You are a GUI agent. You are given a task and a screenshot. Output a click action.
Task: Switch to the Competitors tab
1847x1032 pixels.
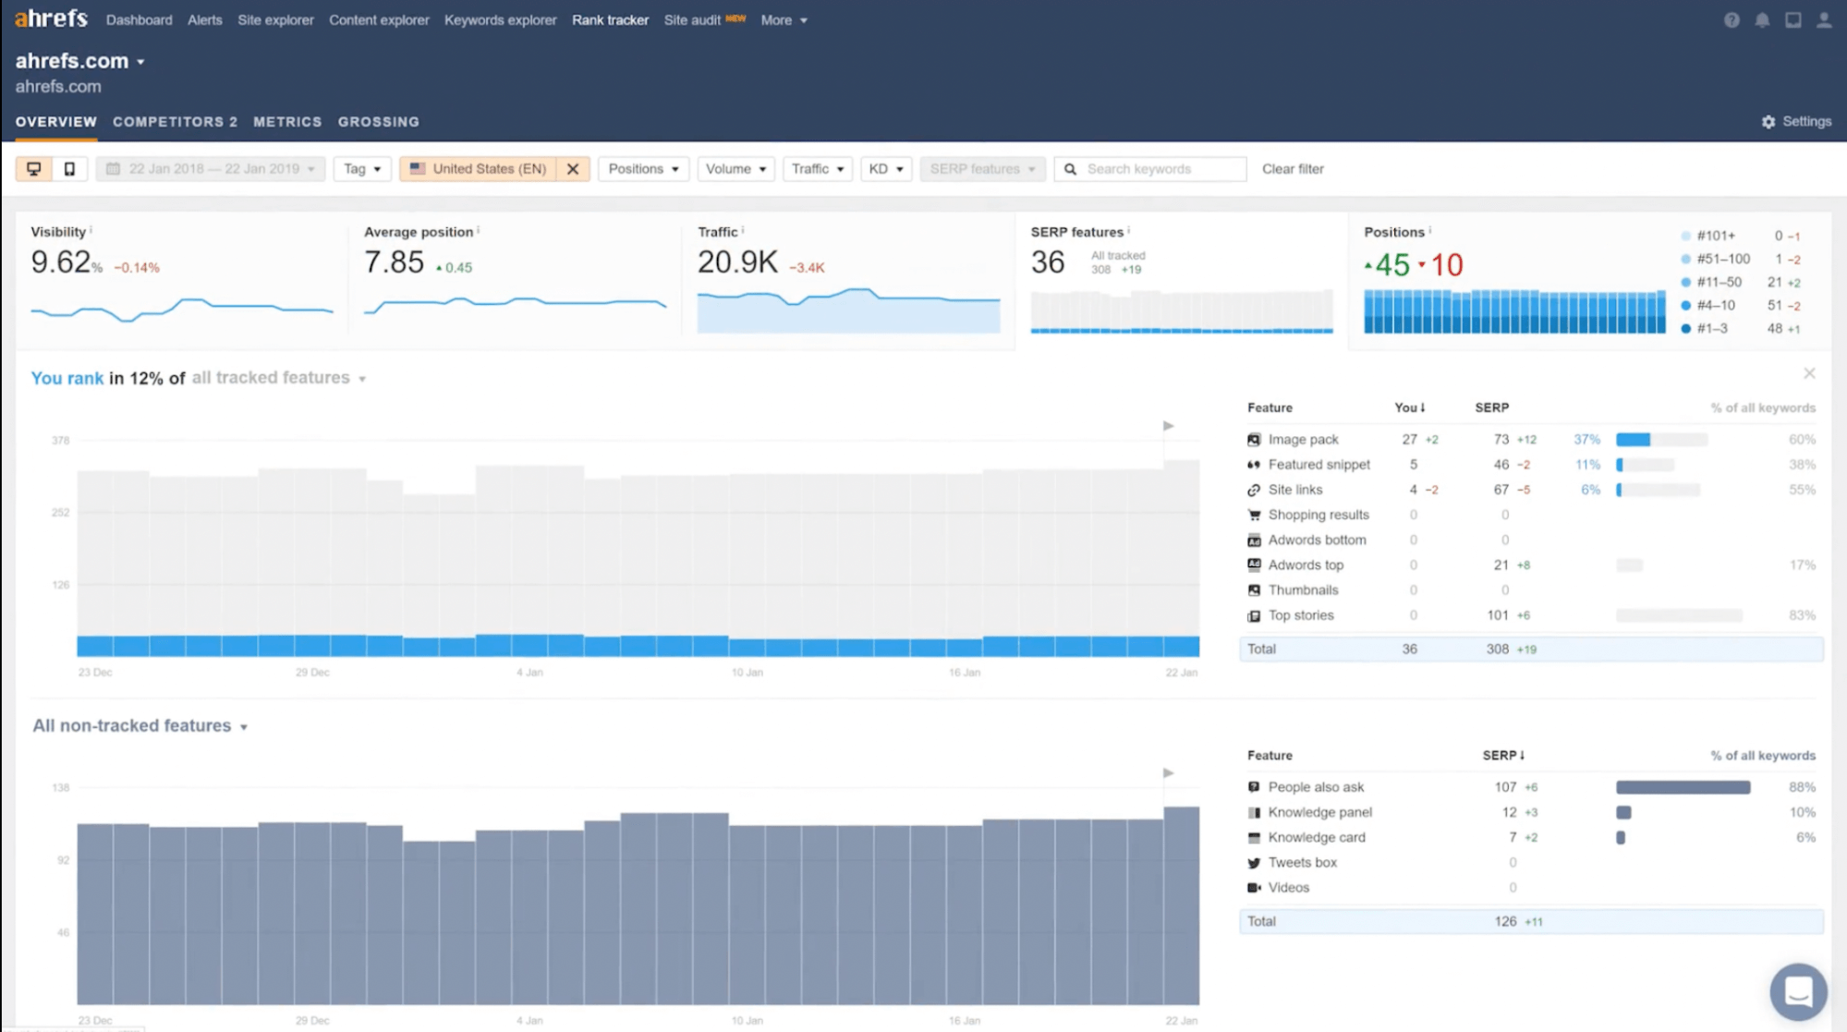point(175,122)
